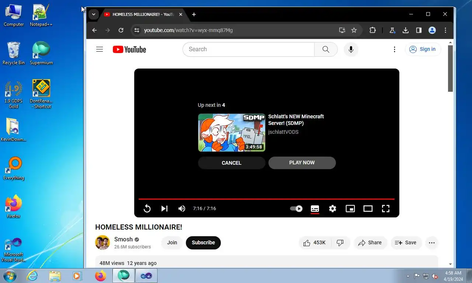This screenshot has width=472, height=283.
Task: Share the video
Action: coord(370,242)
